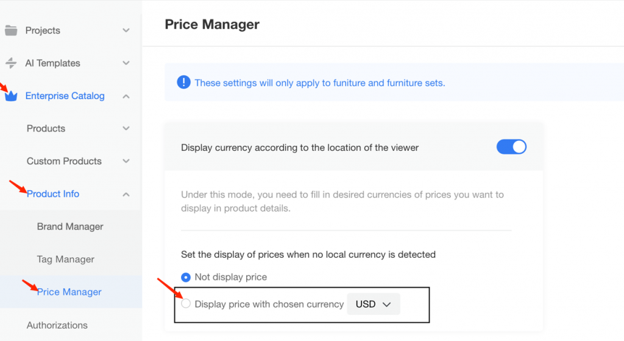Go to Price Manager menu item

pos(69,292)
